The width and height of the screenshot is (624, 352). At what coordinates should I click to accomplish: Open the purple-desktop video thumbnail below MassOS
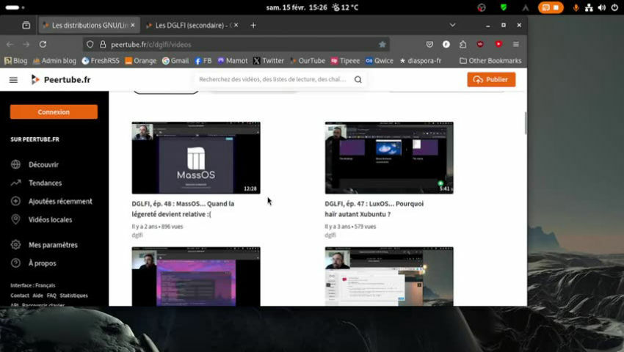click(x=196, y=276)
